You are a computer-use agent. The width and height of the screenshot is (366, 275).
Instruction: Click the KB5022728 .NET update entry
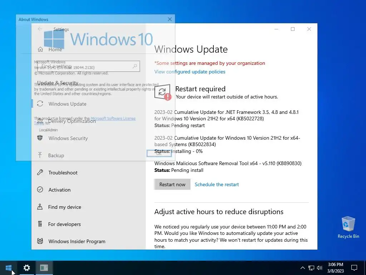[x=226, y=119]
